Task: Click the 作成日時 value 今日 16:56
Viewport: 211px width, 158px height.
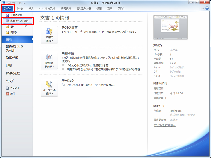Action: pos(176,93)
